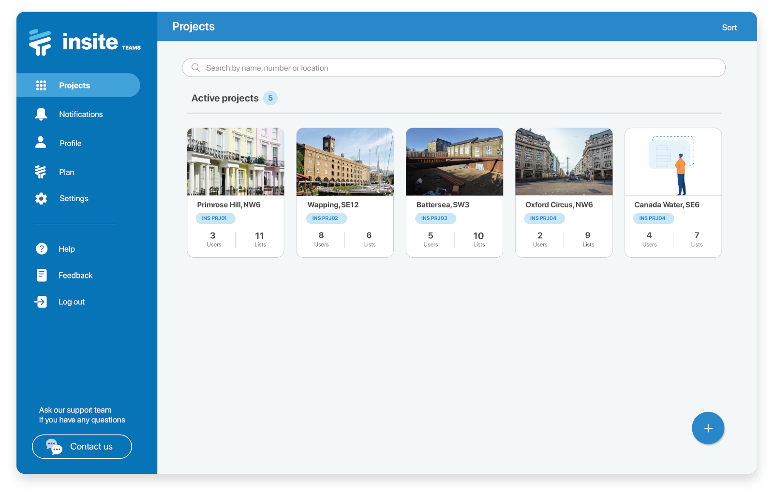Click the Profile person icon
Viewport: 774px width, 496px height.
pos(41,142)
